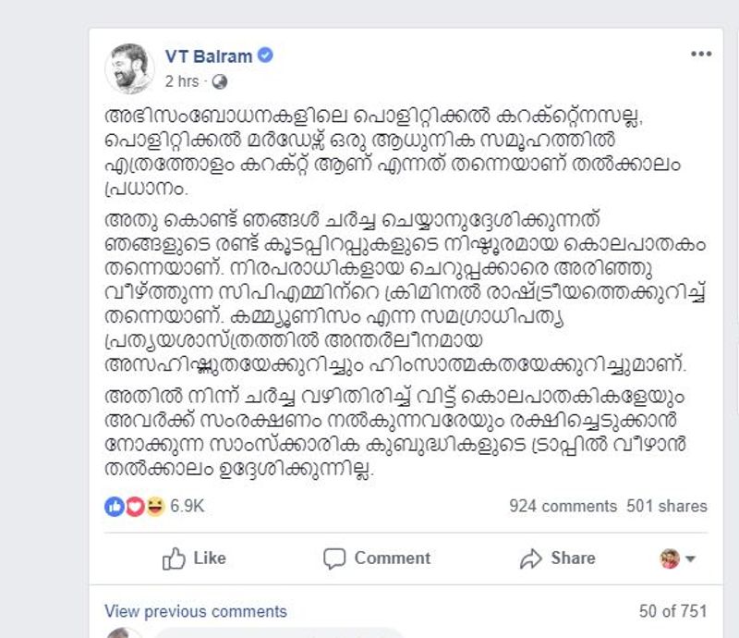The width and height of the screenshot is (739, 638).
Task: Show the 924 comments
Action: pyautogui.click(x=563, y=507)
